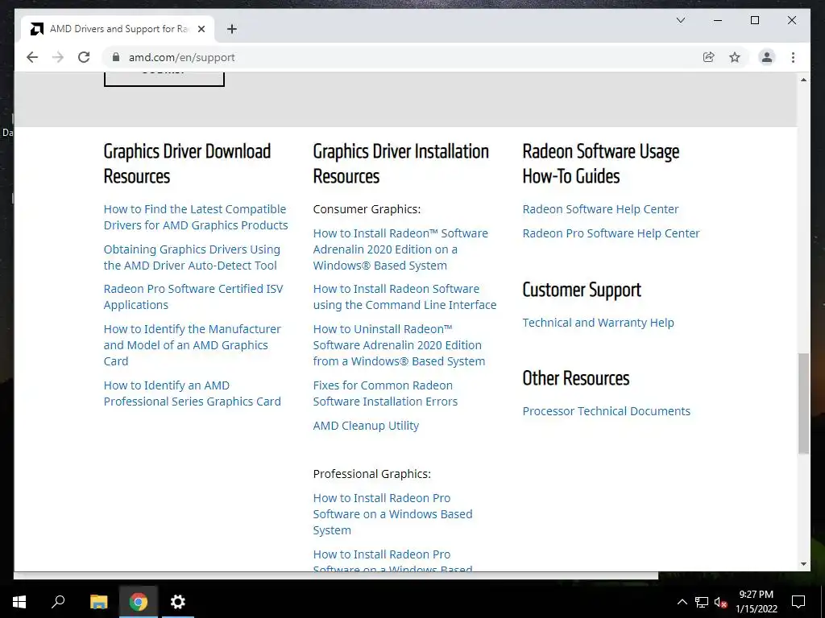Screen dimensions: 825x618
Task: Open How to Identify the Manufacturer and Model link
Action: (192, 344)
